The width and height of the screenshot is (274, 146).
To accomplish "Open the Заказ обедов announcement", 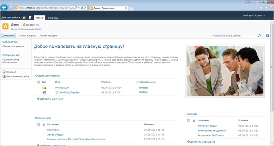I will [55, 134].
